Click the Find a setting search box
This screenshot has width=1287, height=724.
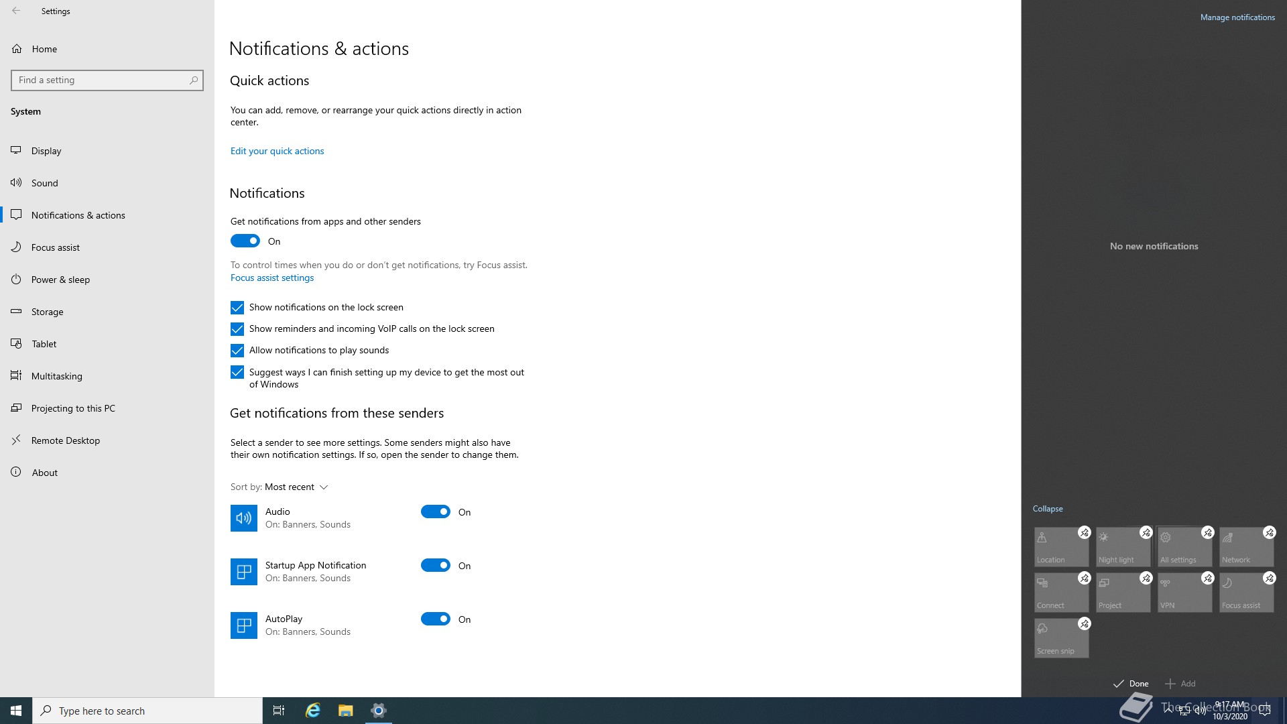pyautogui.click(x=102, y=80)
